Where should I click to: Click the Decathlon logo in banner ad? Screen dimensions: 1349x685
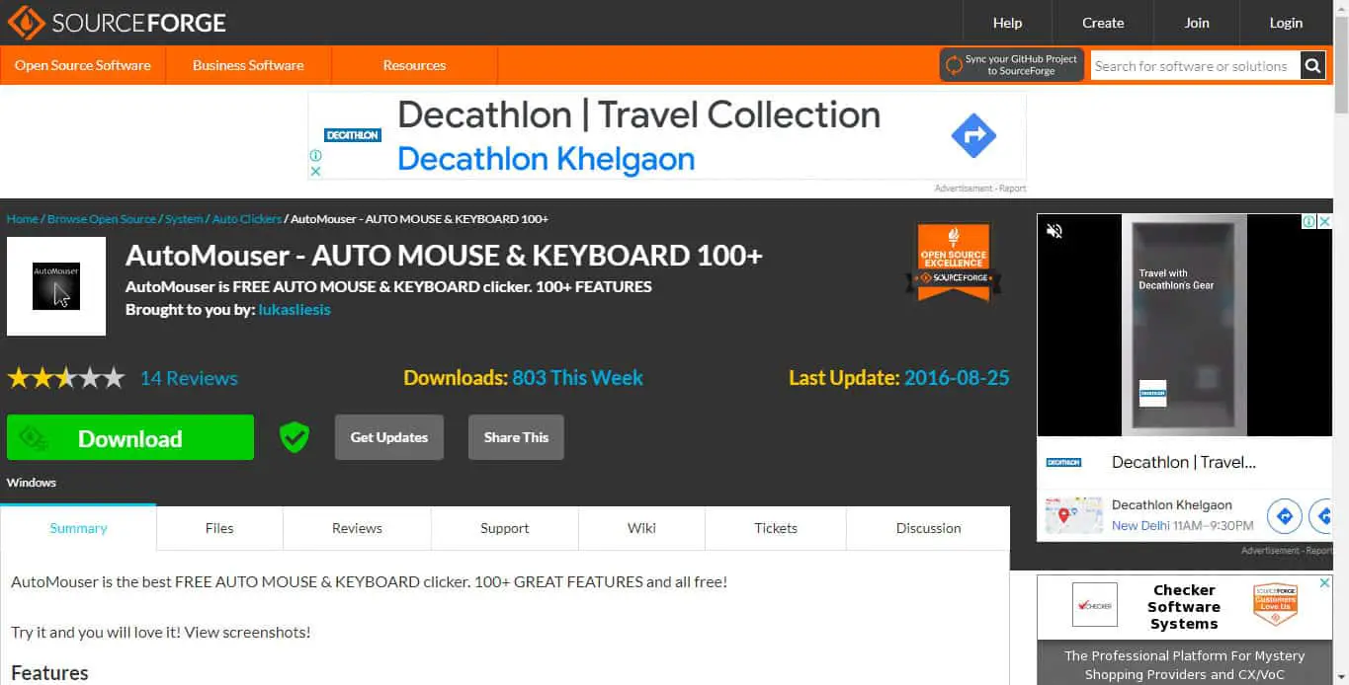(353, 135)
